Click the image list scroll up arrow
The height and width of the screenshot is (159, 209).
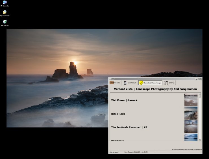pos(200,94)
